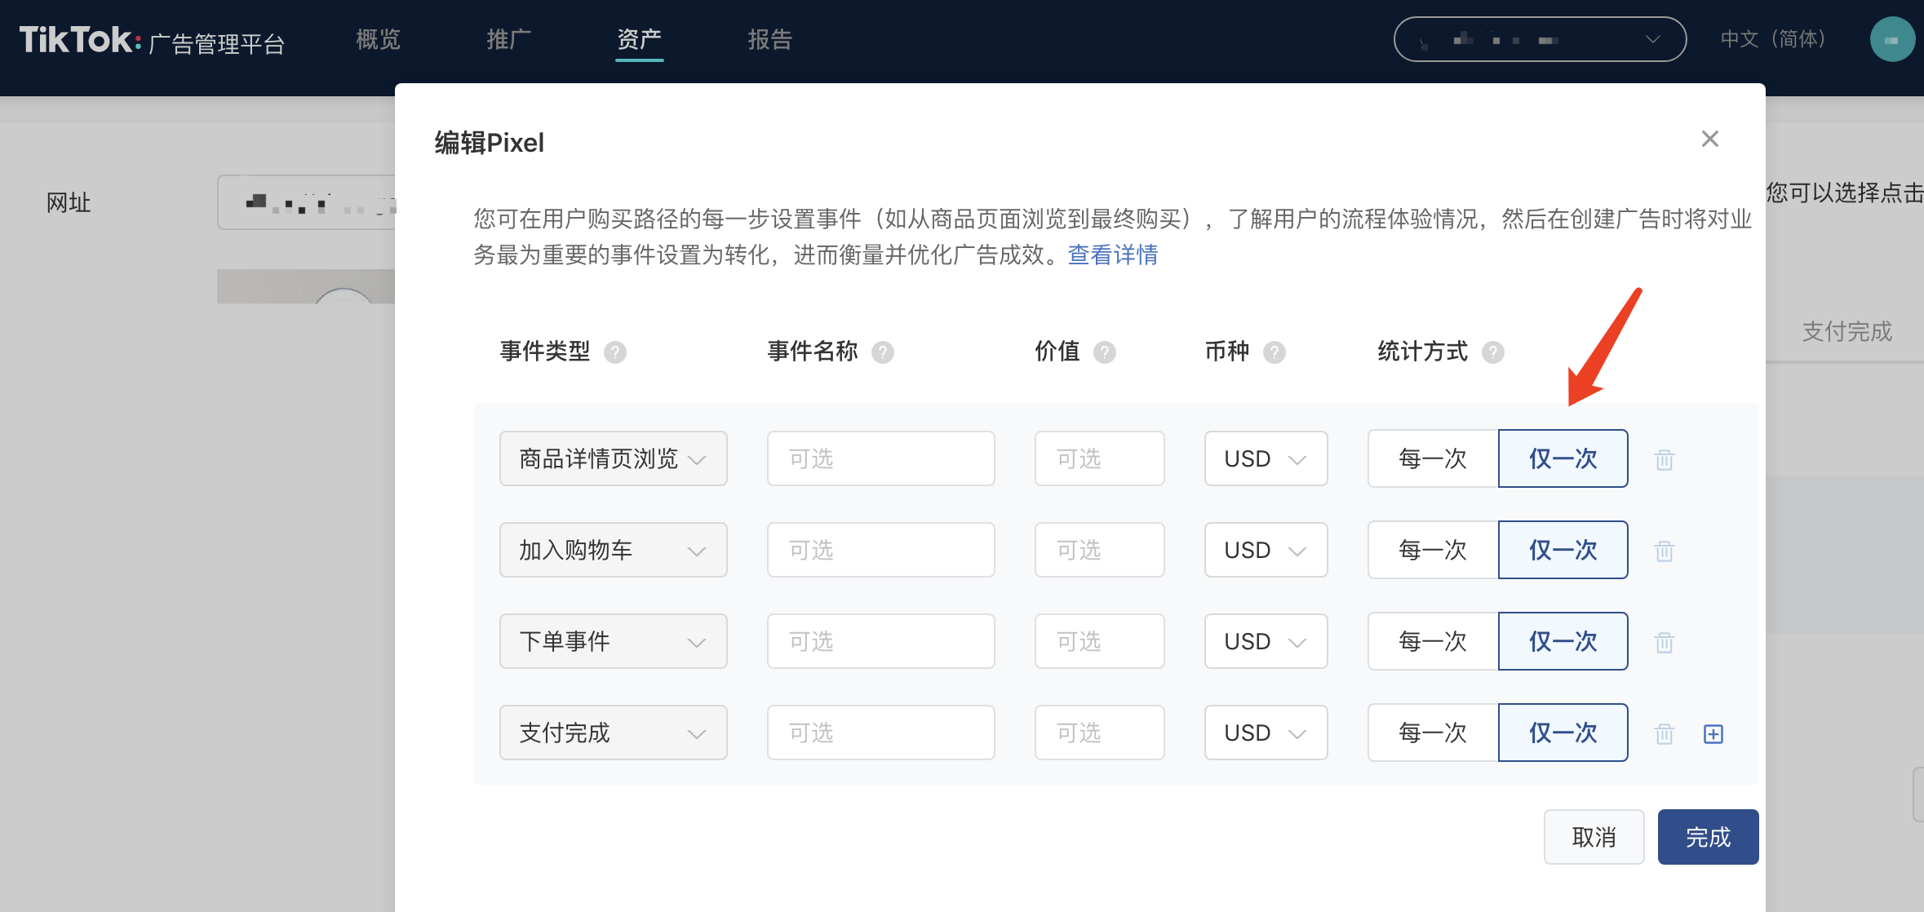Close the 编辑Pixel dialog
Image resolution: width=1924 pixels, height=912 pixels.
(x=1709, y=139)
